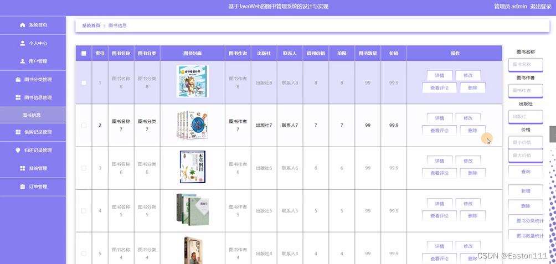
Task: Check the checkbox for row 图书名称4
Action: coord(84,253)
